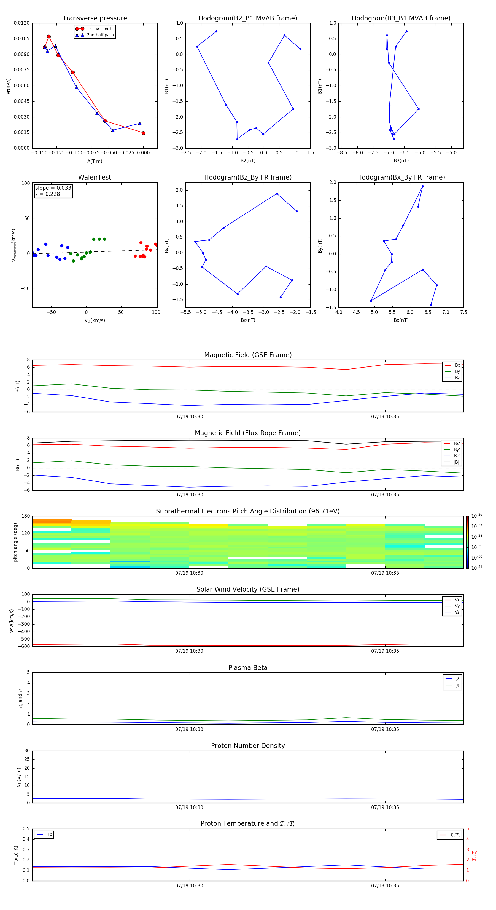The image size is (496, 910).
Task: Click the Bx(nT) x-axis label
Action: tap(401, 320)
